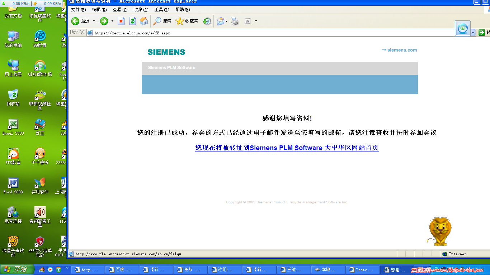Select the 呱呱K歌伴侣 desktop shortcut
Image resolution: width=490 pixels, height=275 pixels.
click(x=40, y=68)
